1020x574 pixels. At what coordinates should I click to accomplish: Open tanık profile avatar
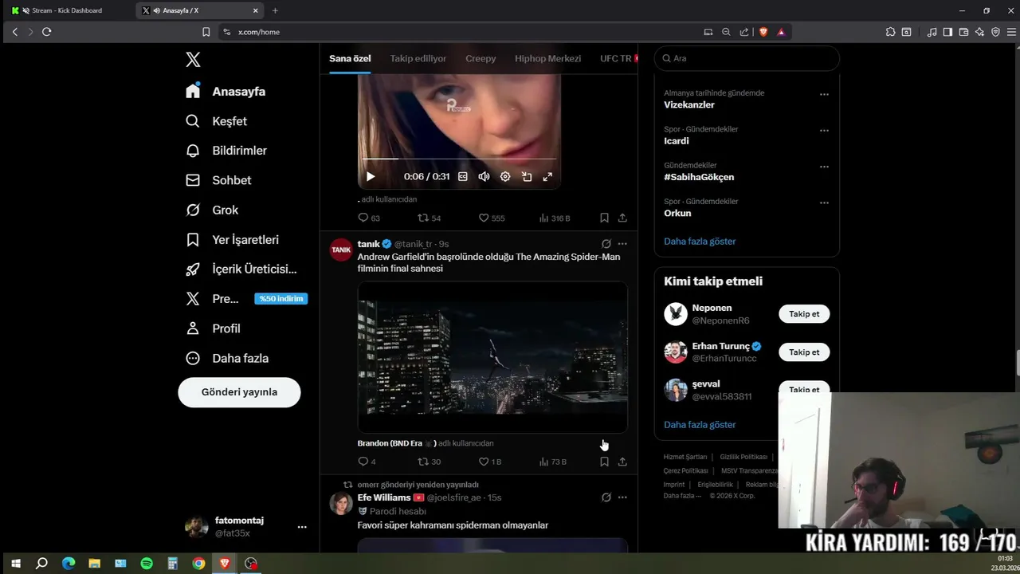pos(341,250)
